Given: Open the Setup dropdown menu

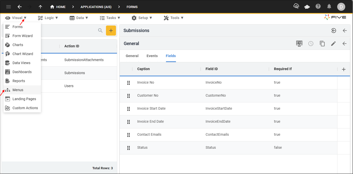Looking at the screenshot, I should pos(142,18).
